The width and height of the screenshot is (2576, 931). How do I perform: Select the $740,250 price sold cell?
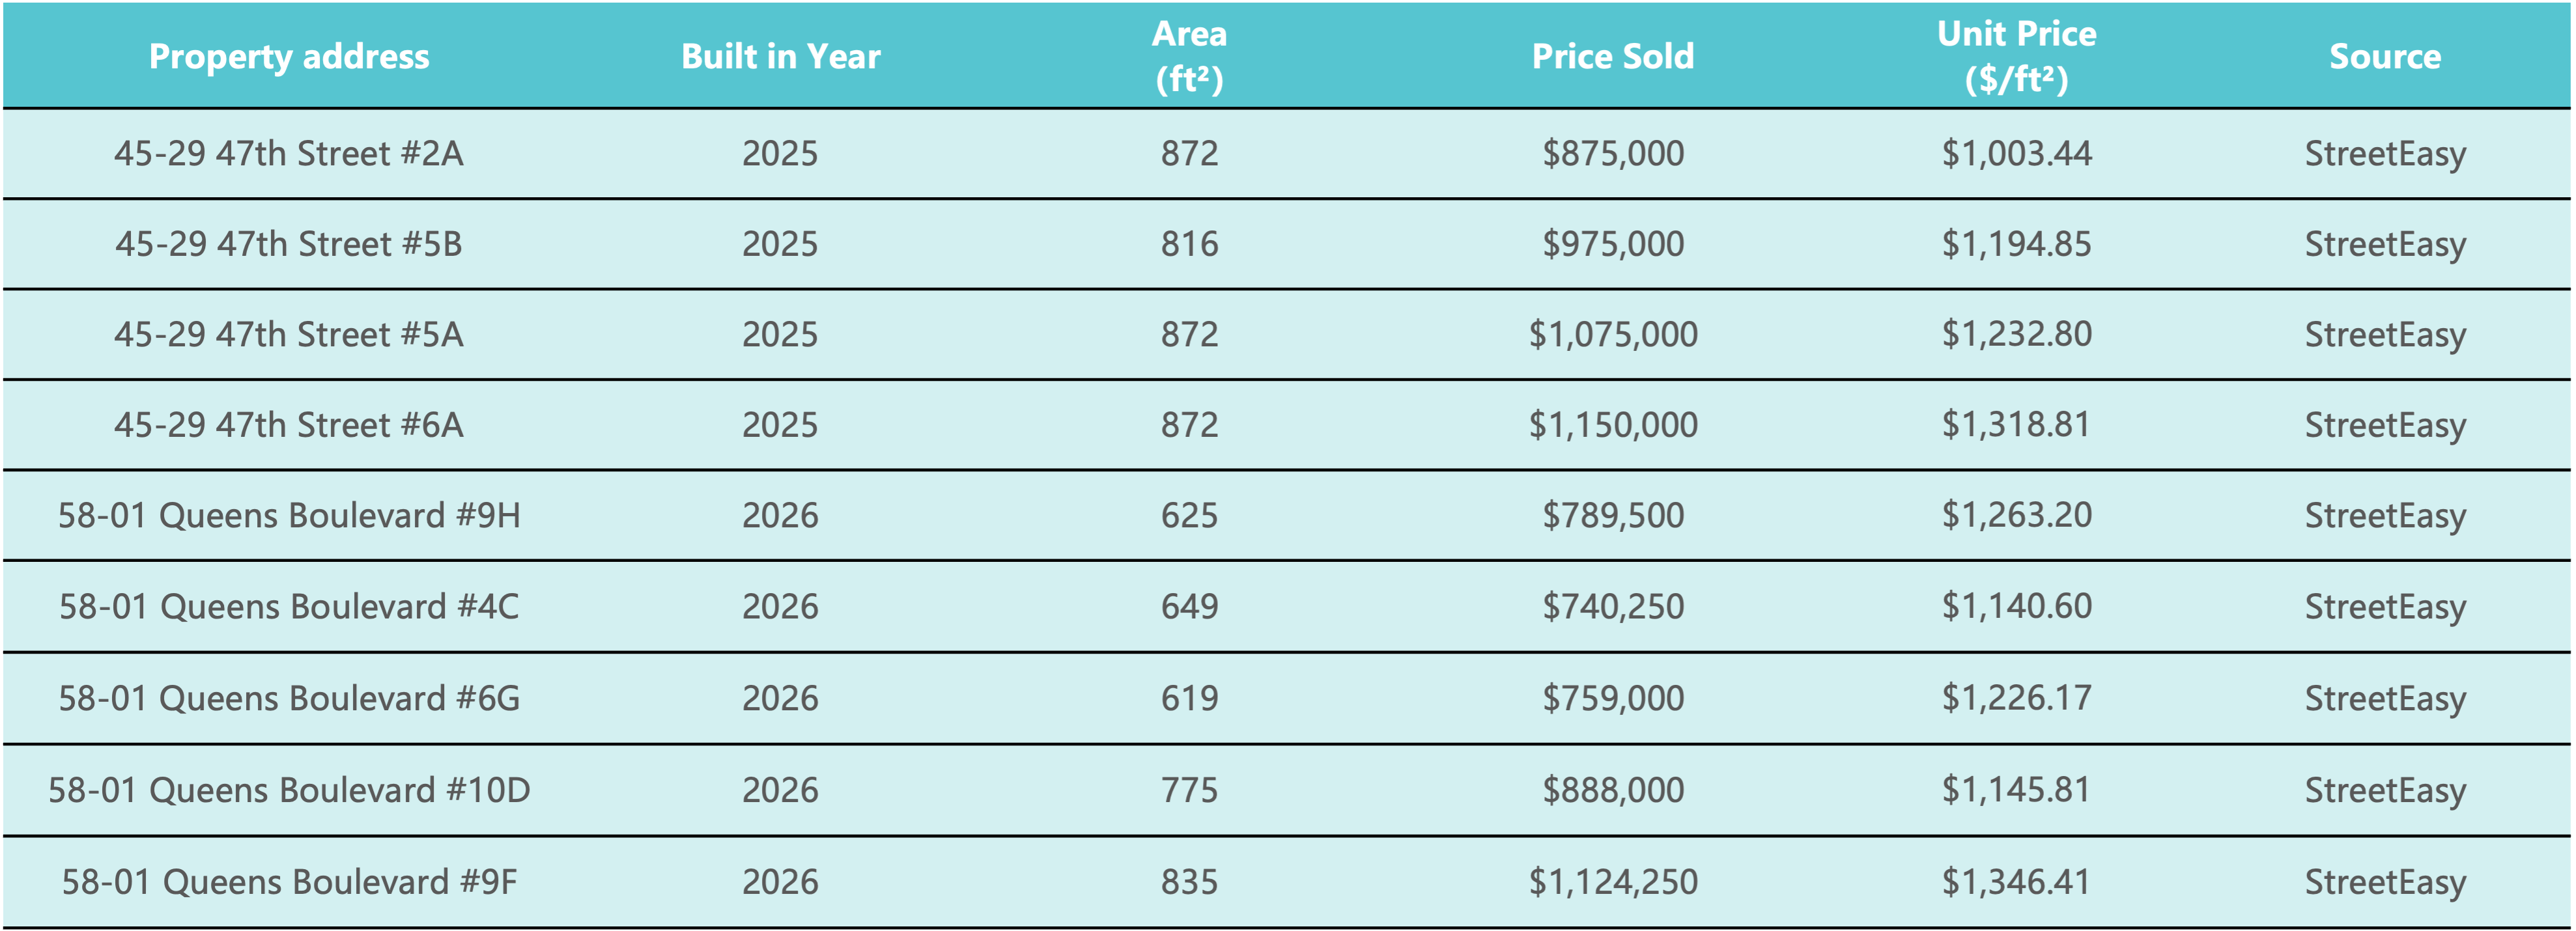coord(1612,606)
